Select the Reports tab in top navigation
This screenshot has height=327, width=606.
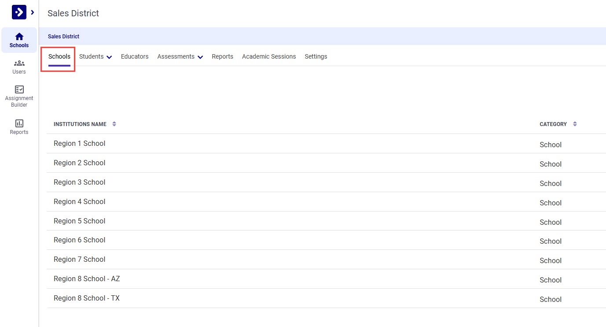pyautogui.click(x=222, y=56)
